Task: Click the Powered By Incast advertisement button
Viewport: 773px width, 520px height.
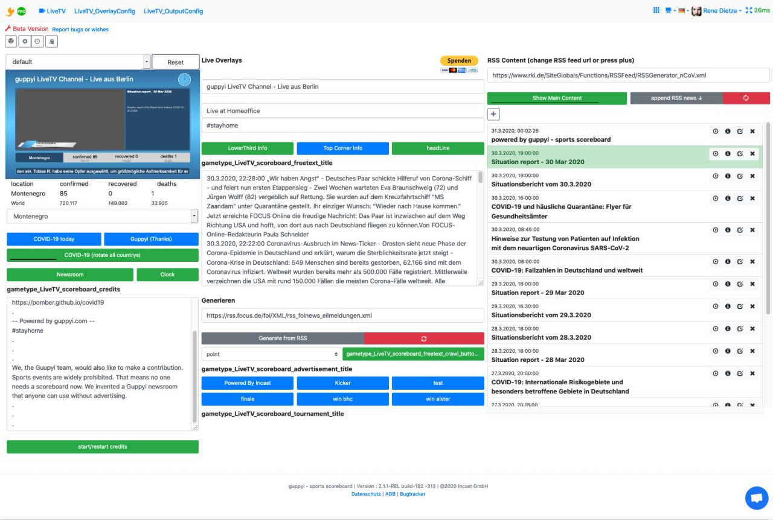Action: pos(248,383)
